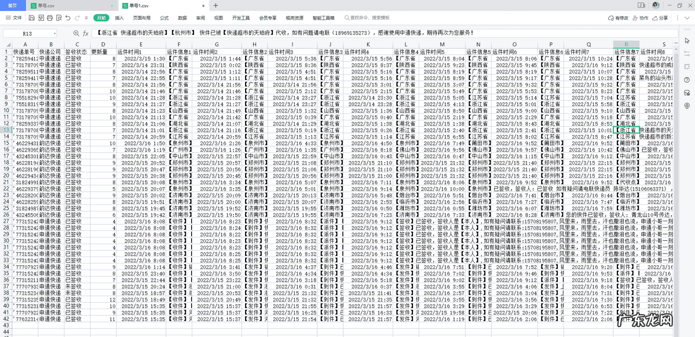This screenshot has width=695, height=337.
Task: Click the 分享 share button
Action: 660,18
